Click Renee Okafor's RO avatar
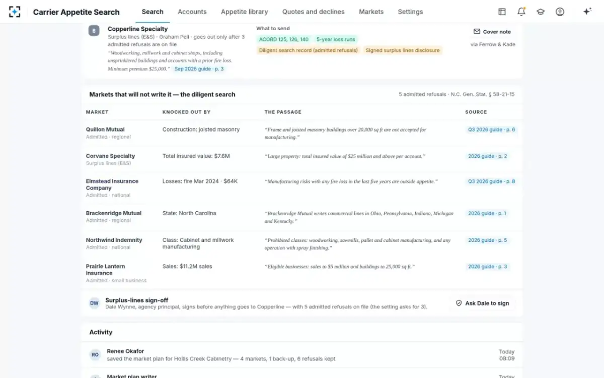Image resolution: width=604 pixels, height=378 pixels. (x=95, y=355)
